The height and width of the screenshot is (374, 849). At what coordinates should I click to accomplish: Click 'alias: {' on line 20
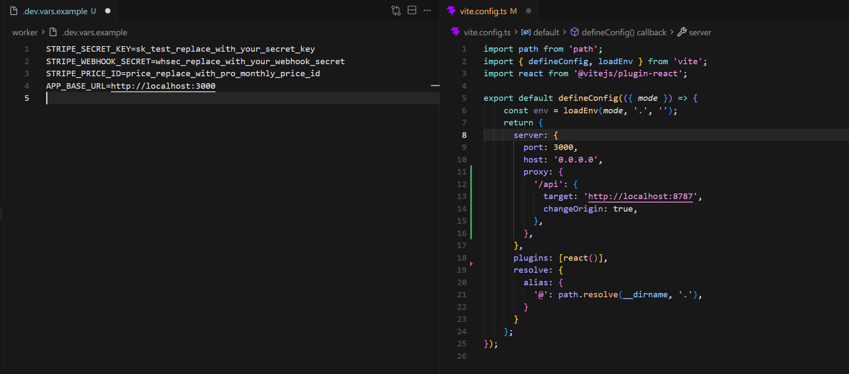coord(543,283)
